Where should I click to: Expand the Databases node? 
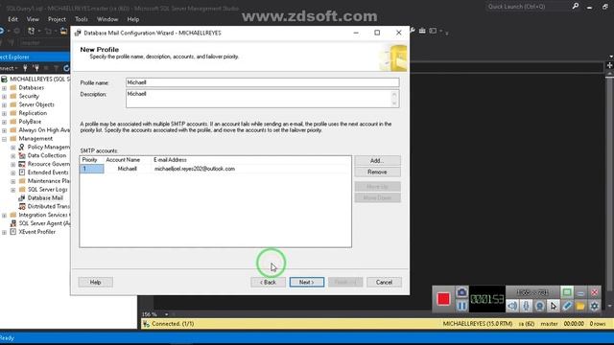tap(4, 88)
